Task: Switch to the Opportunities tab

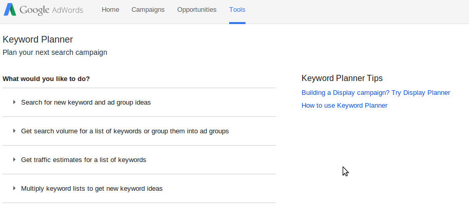Action: 197,10
